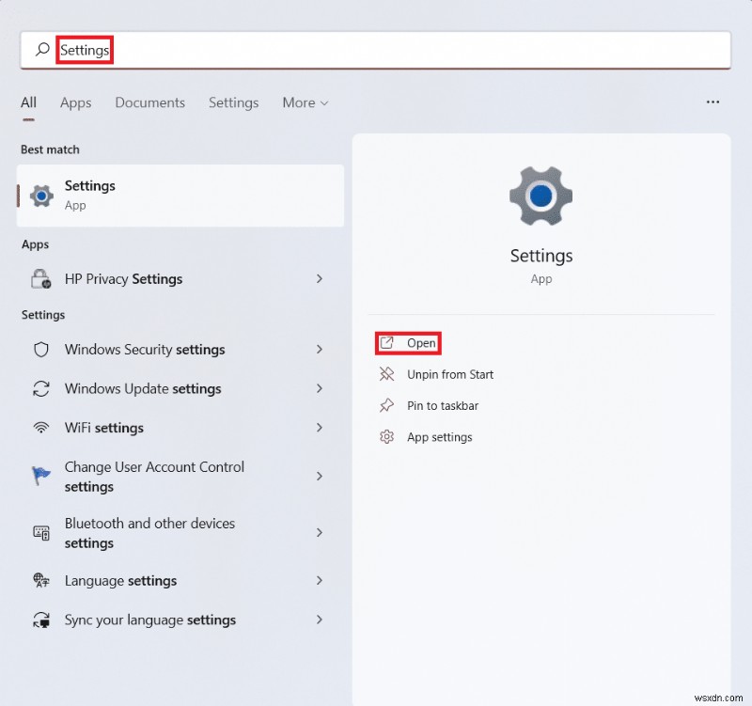
Task: Select the Settings App best match result
Action: click(180, 196)
